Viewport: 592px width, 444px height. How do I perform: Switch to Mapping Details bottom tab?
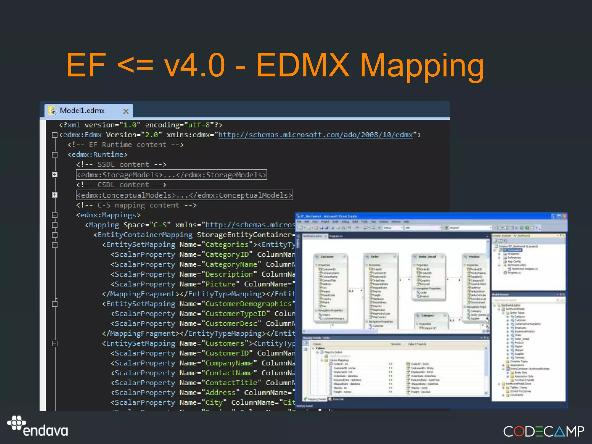[x=315, y=399]
